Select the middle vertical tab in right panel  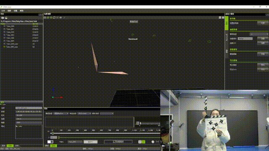(x=227, y=37)
